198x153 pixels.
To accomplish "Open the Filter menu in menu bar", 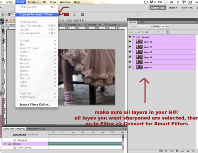I will coord(21,2).
